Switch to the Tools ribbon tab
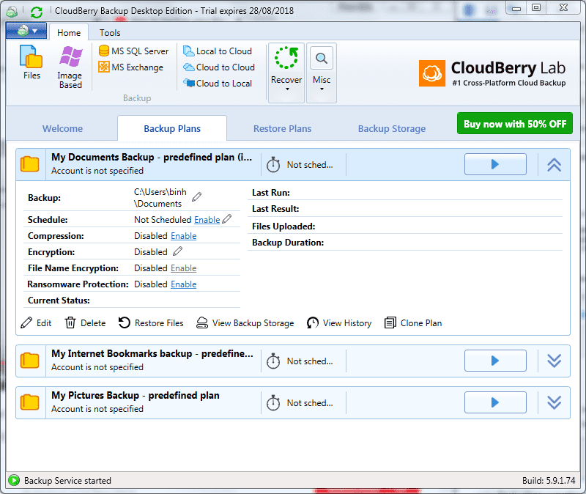The width and height of the screenshot is (586, 494). tap(110, 32)
